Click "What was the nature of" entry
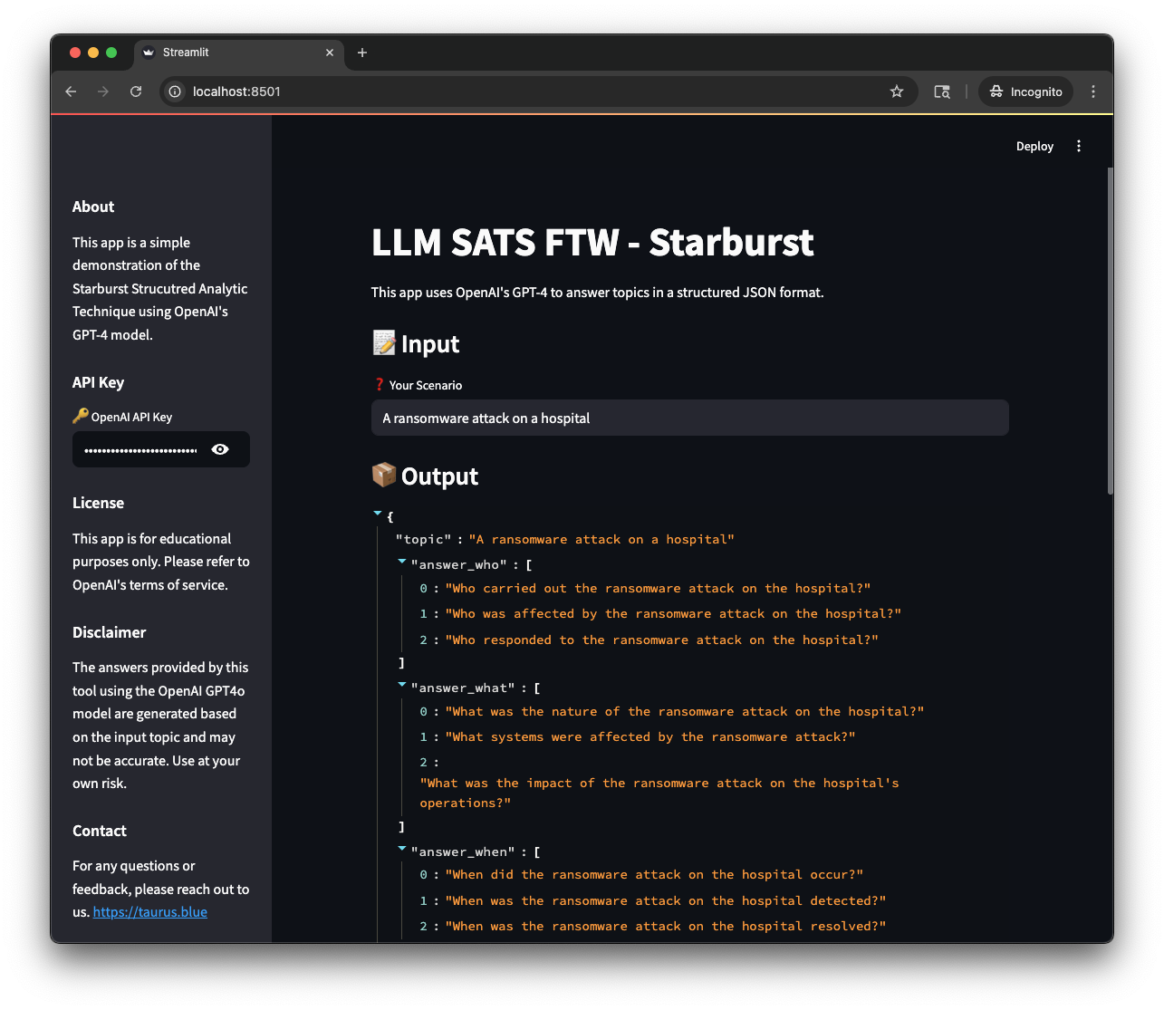This screenshot has width=1164, height=1010. (x=684, y=711)
